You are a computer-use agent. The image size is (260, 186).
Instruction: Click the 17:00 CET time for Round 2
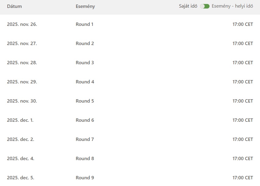243,44
